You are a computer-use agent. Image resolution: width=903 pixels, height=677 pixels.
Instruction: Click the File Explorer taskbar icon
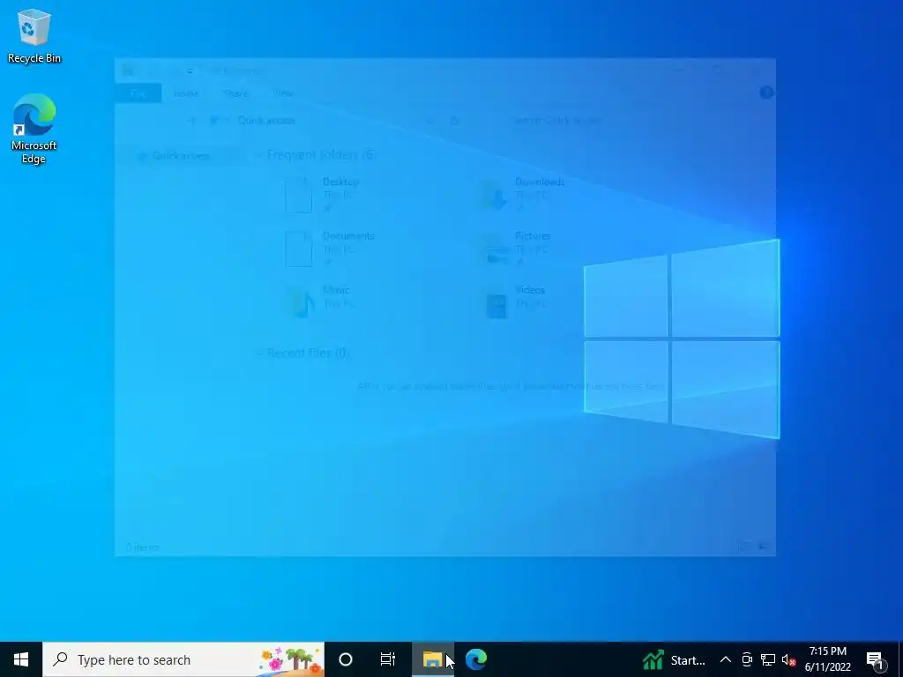coord(432,659)
